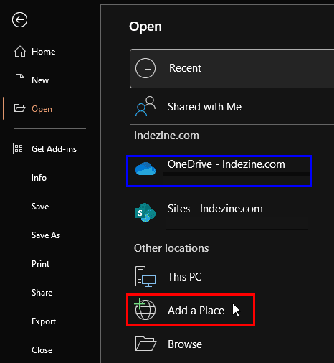Click the SharePoint Sites icon
334x363 pixels.
(145, 213)
